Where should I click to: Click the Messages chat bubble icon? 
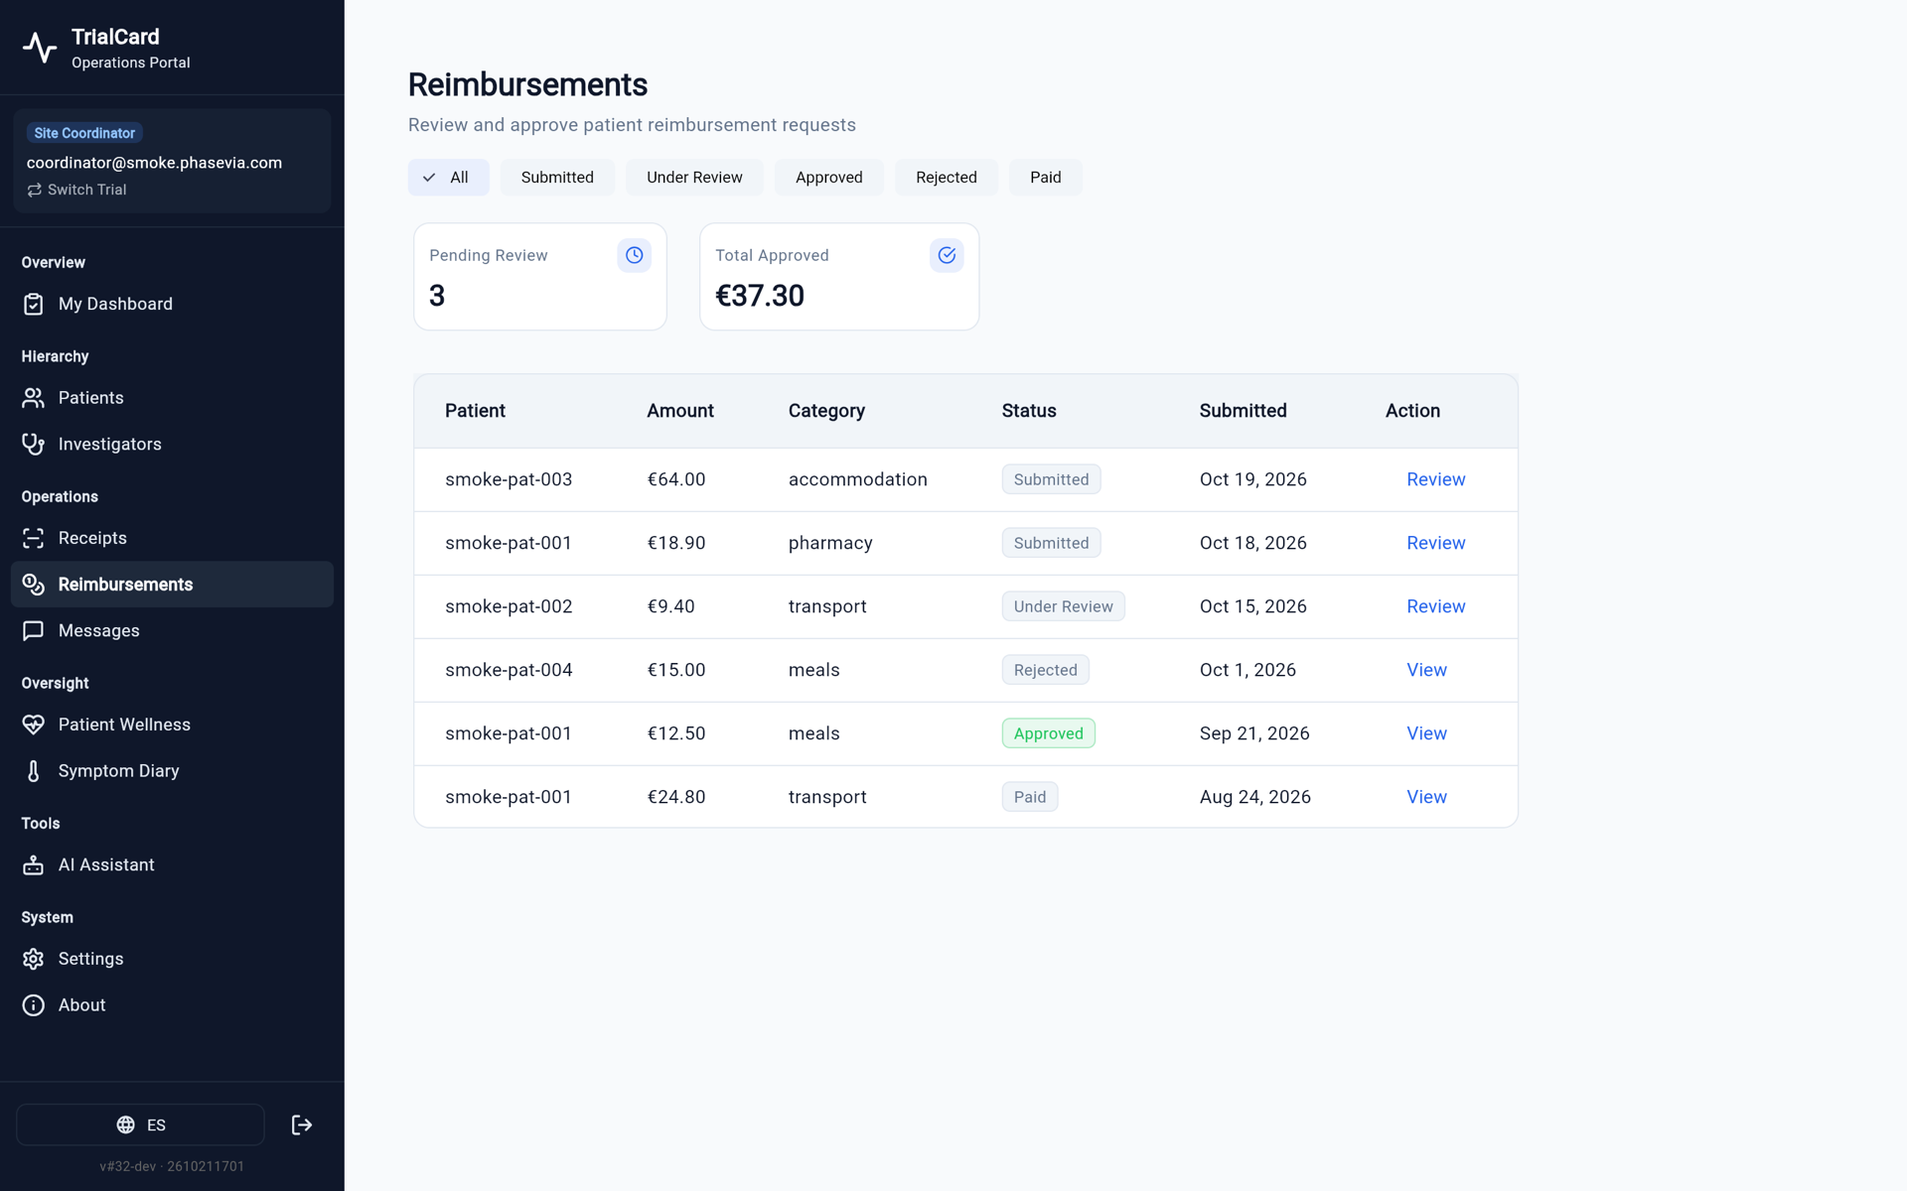[x=33, y=631]
